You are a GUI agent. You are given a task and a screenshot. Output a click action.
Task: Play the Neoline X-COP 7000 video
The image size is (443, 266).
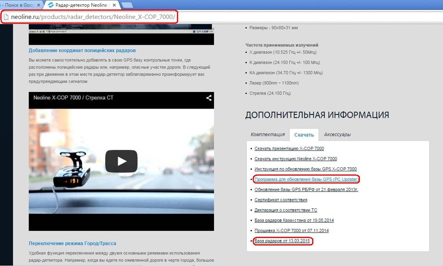pyautogui.click(x=121, y=161)
